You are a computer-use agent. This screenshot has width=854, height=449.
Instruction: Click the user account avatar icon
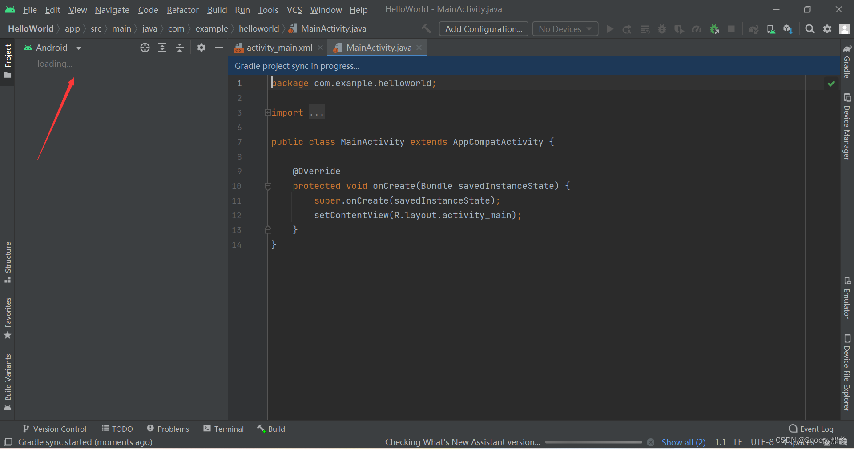tap(844, 29)
